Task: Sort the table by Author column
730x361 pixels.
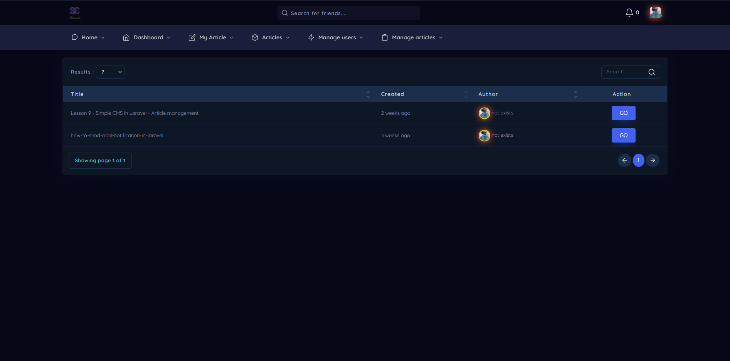Action: click(x=575, y=94)
